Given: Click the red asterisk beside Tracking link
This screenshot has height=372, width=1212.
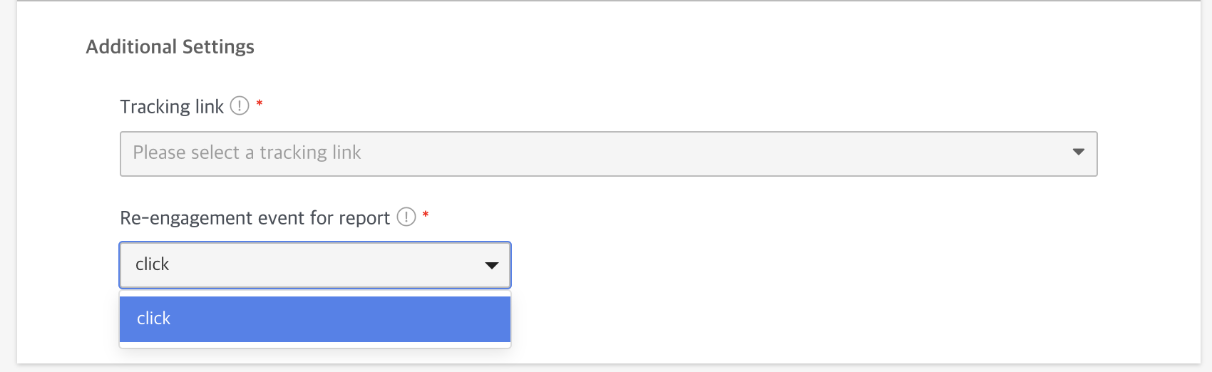Looking at the screenshot, I should pos(260,104).
